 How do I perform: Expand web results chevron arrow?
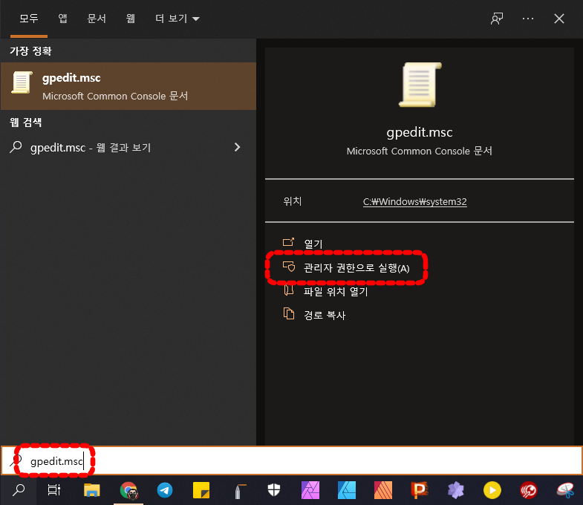[x=237, y=147]
